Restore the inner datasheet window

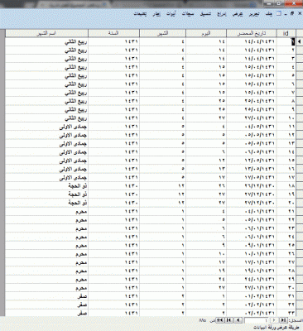click(292, 13)
